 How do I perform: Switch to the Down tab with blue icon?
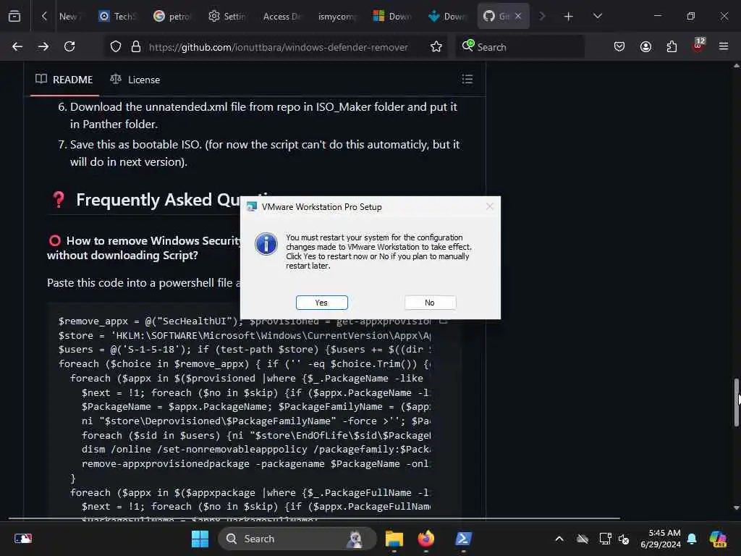coord(446,16)
